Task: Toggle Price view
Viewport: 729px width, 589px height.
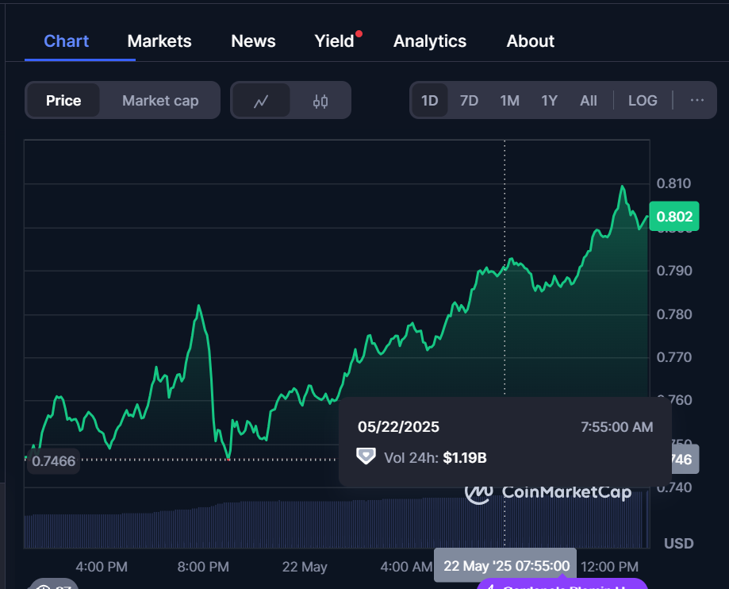Action: pos(63,101)
